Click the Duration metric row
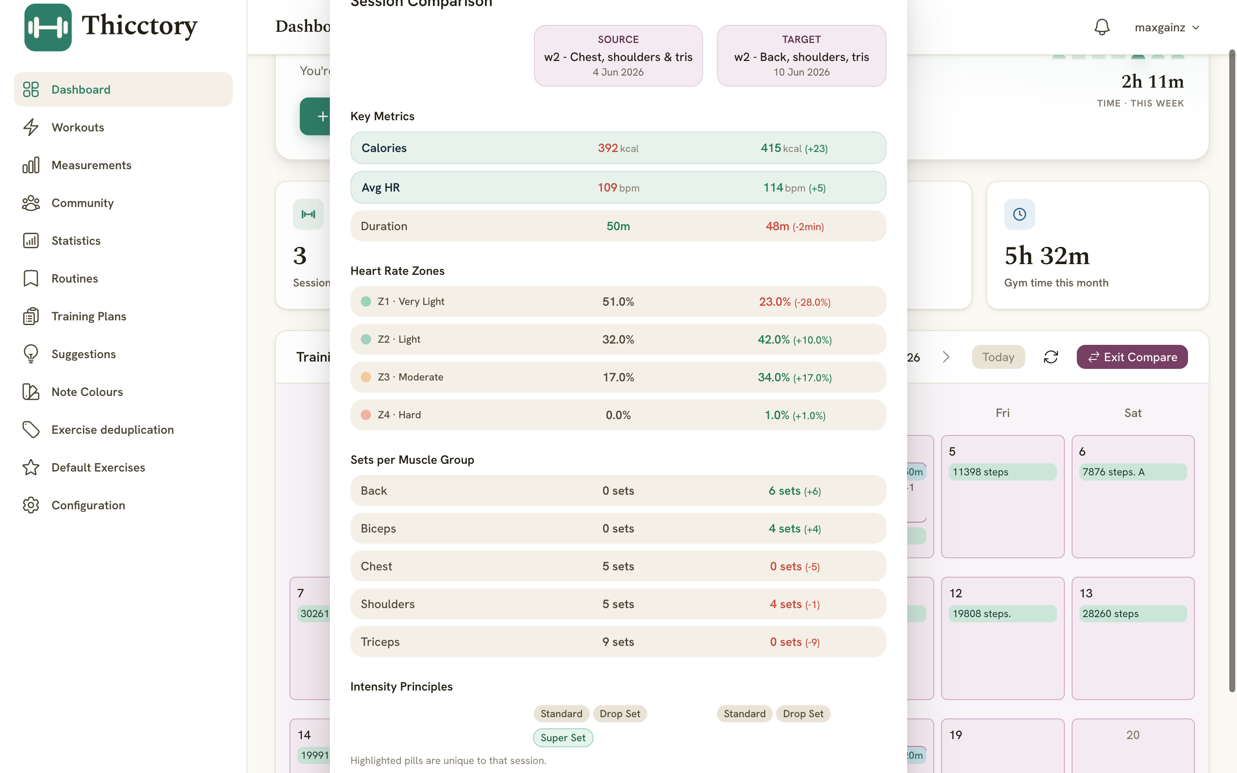This screenshot has width=1237, height=773. click(618, 226)
